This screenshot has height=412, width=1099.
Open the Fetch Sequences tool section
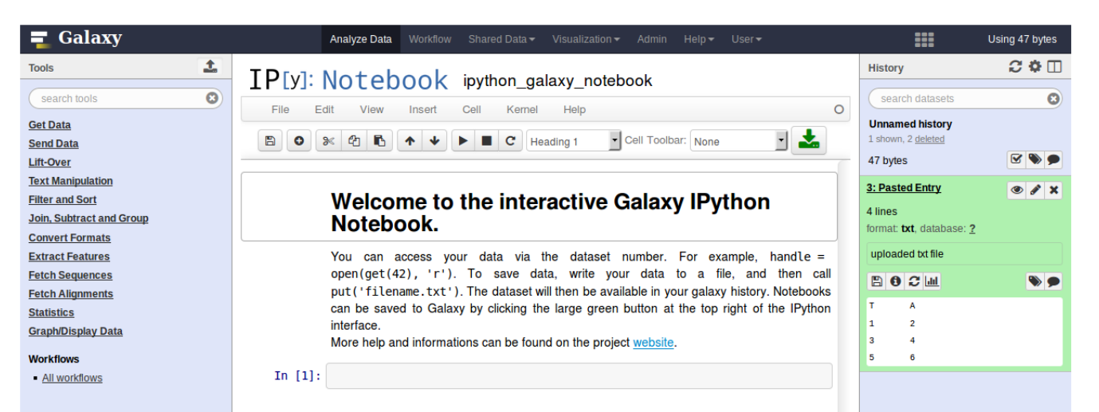point(70,275)
